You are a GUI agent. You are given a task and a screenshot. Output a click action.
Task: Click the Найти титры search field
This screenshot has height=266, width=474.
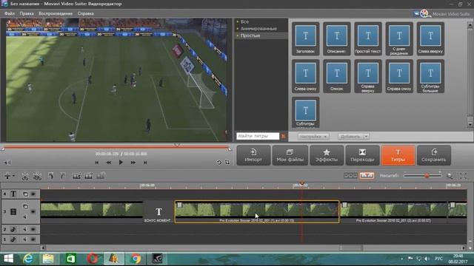[x=258, y=136]
